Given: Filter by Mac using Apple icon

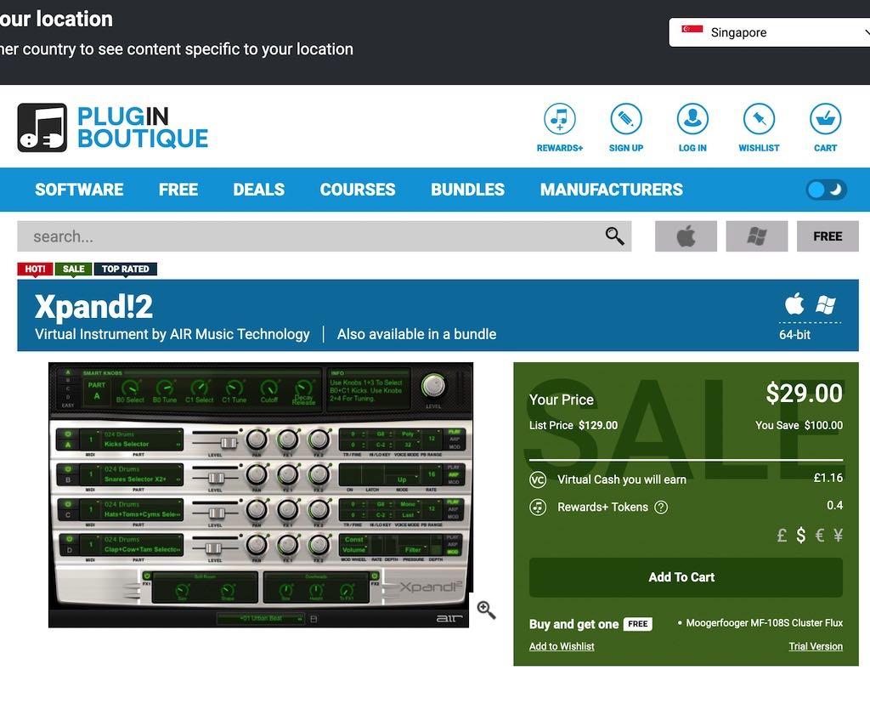Looking at the screenshot, I should click(686, 236).
